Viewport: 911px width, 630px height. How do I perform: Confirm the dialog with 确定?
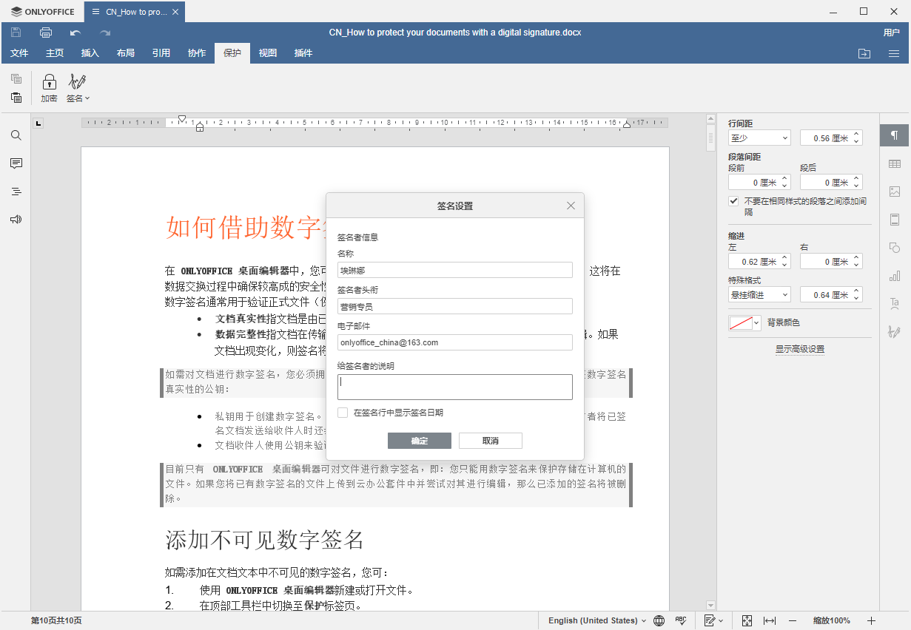point(420,441)
